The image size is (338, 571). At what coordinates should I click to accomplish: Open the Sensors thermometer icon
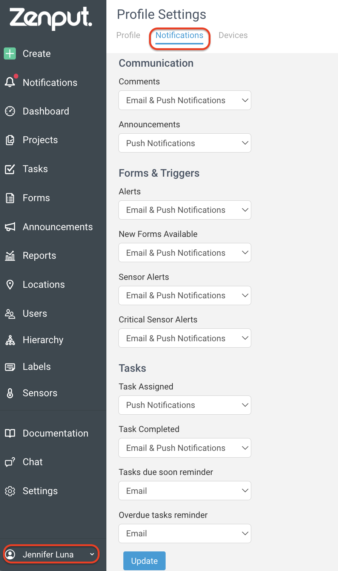[10, 393]
